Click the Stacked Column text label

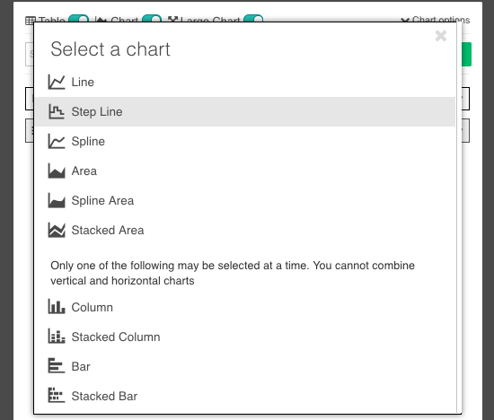pos(116,337)
